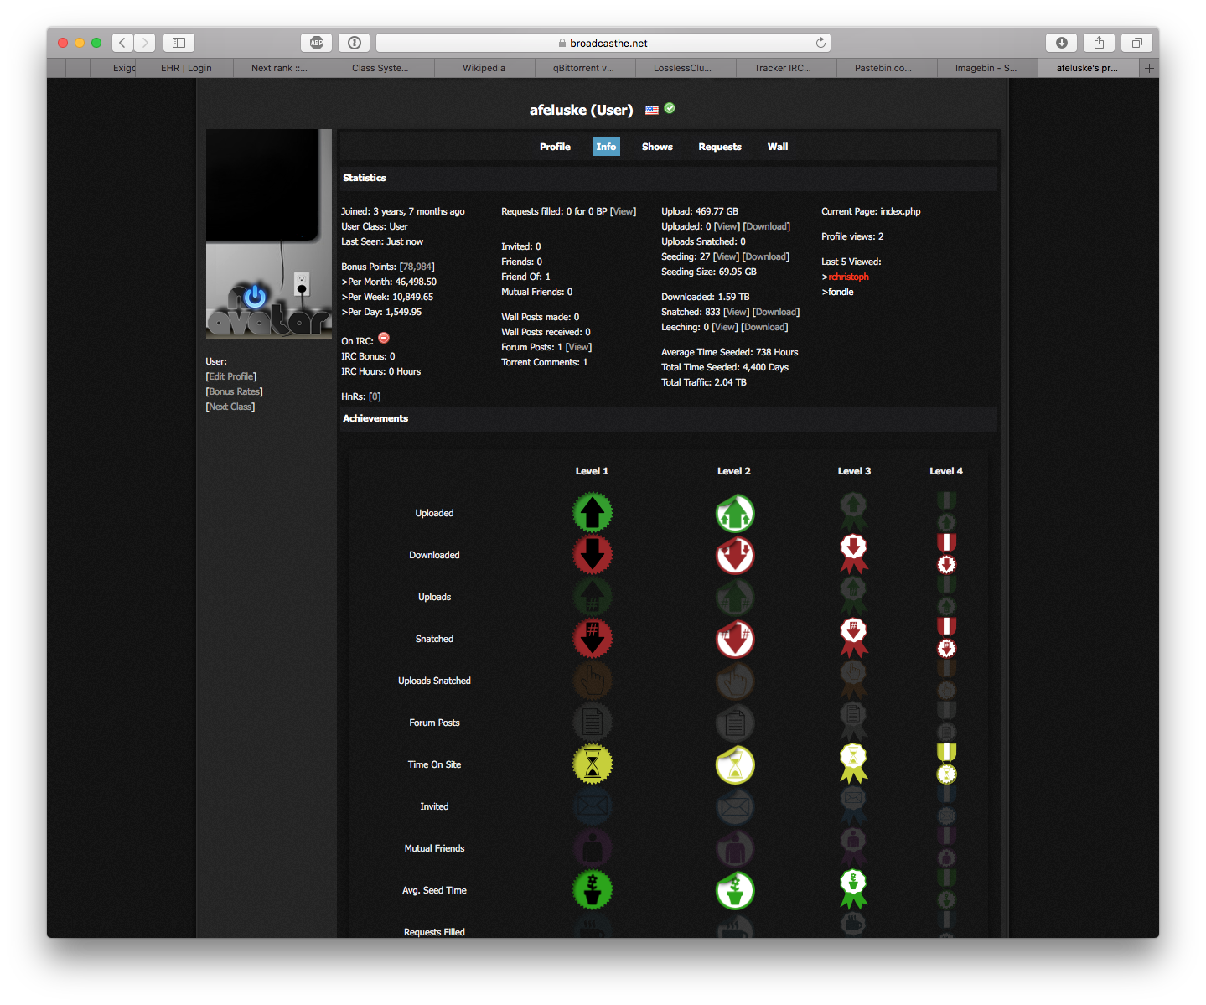This screenshot has width=1206, height=1005.
Task: Open the HnRs count link
Action: point(375,396)
